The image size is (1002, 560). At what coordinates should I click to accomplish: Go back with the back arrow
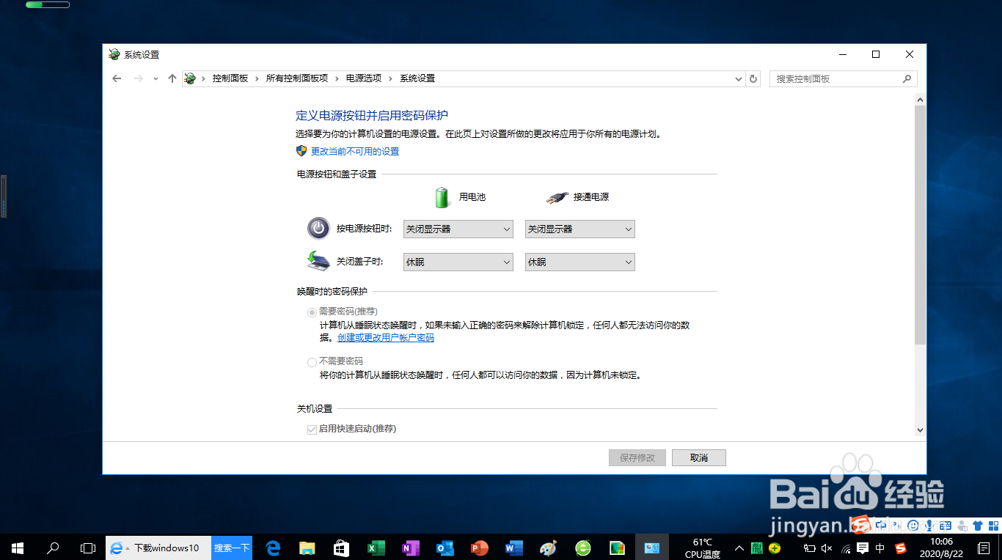[x=117, y=78]
